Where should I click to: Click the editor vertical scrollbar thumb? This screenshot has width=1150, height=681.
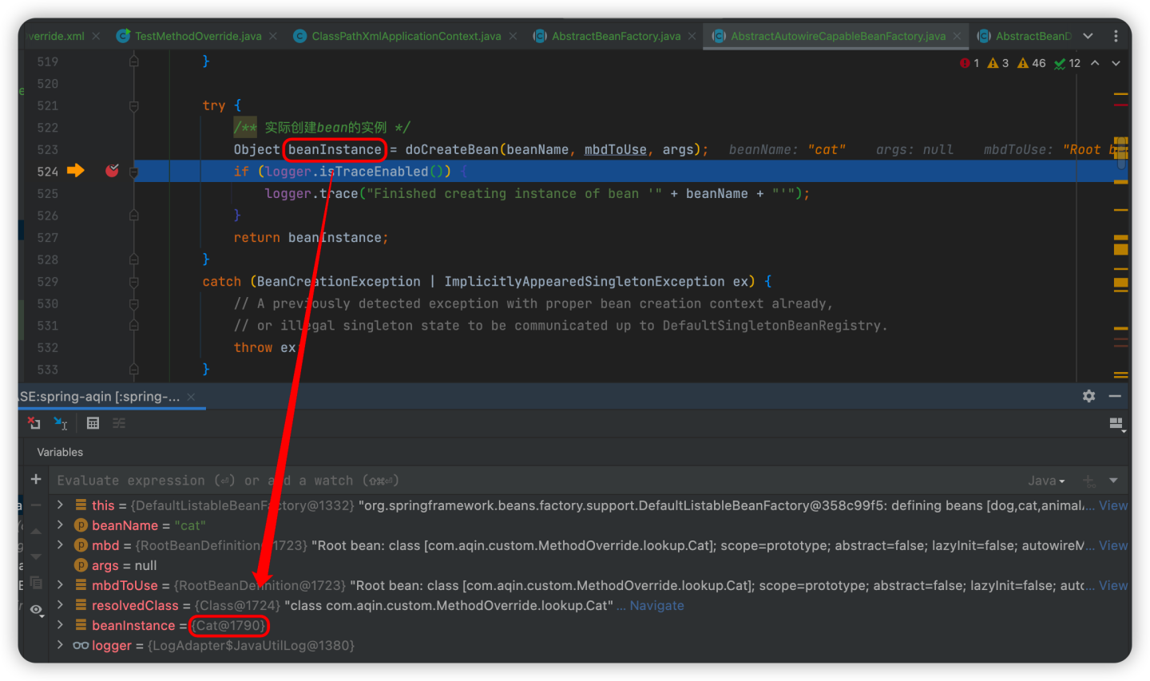pos(1122,152)
